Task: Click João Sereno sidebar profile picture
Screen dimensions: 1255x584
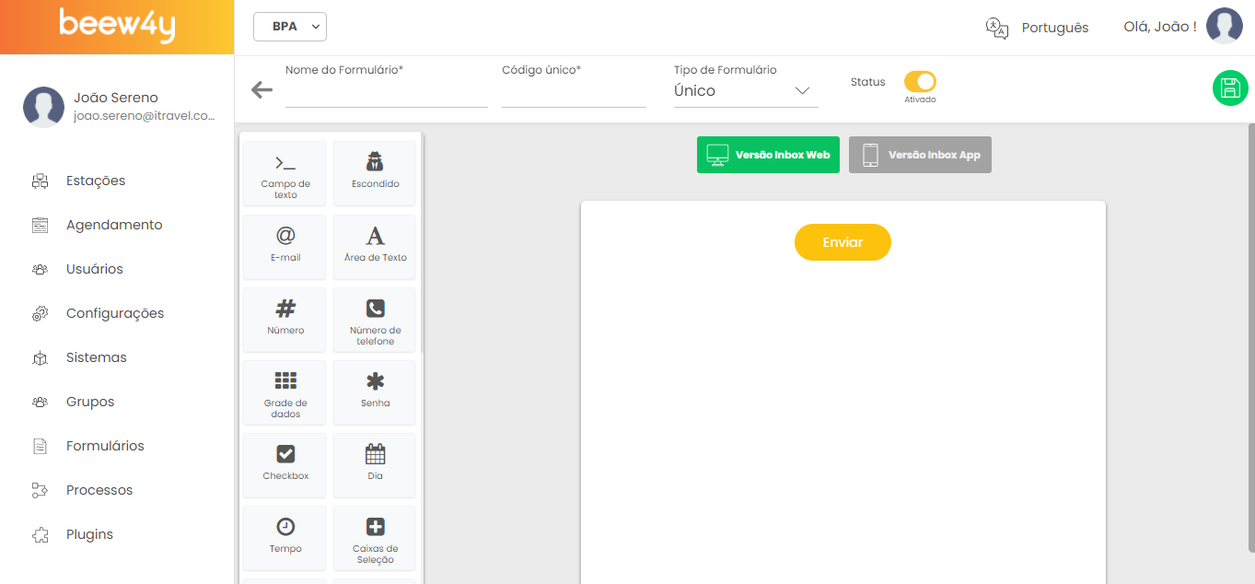Action: [43, 107]
